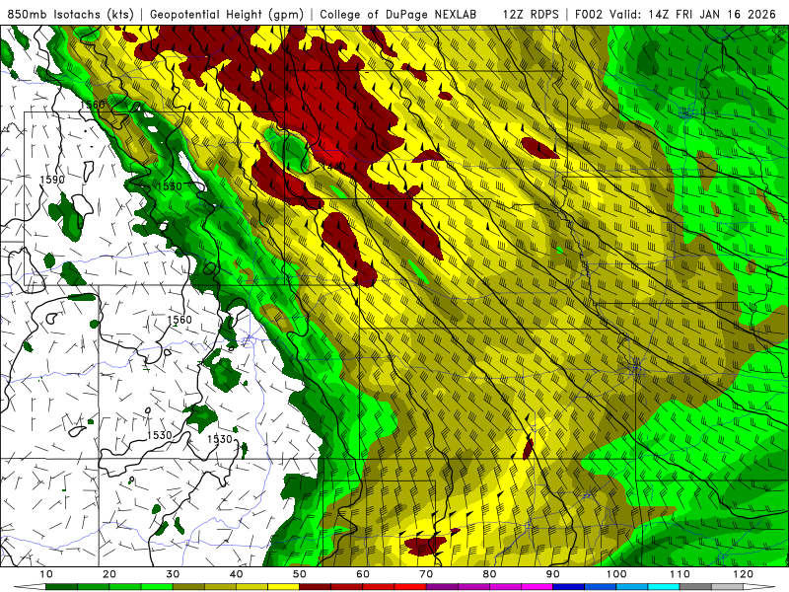The image size is (789, 592).
Task: Select the dark olive 30-35 kt swatch
Action: (188, 587)
